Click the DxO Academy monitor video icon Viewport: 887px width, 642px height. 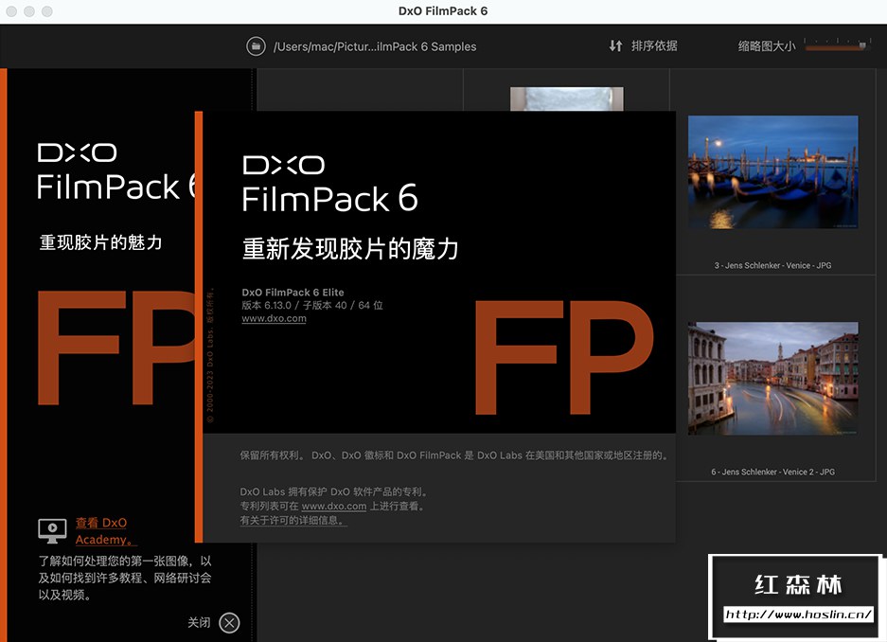(53, 530)
